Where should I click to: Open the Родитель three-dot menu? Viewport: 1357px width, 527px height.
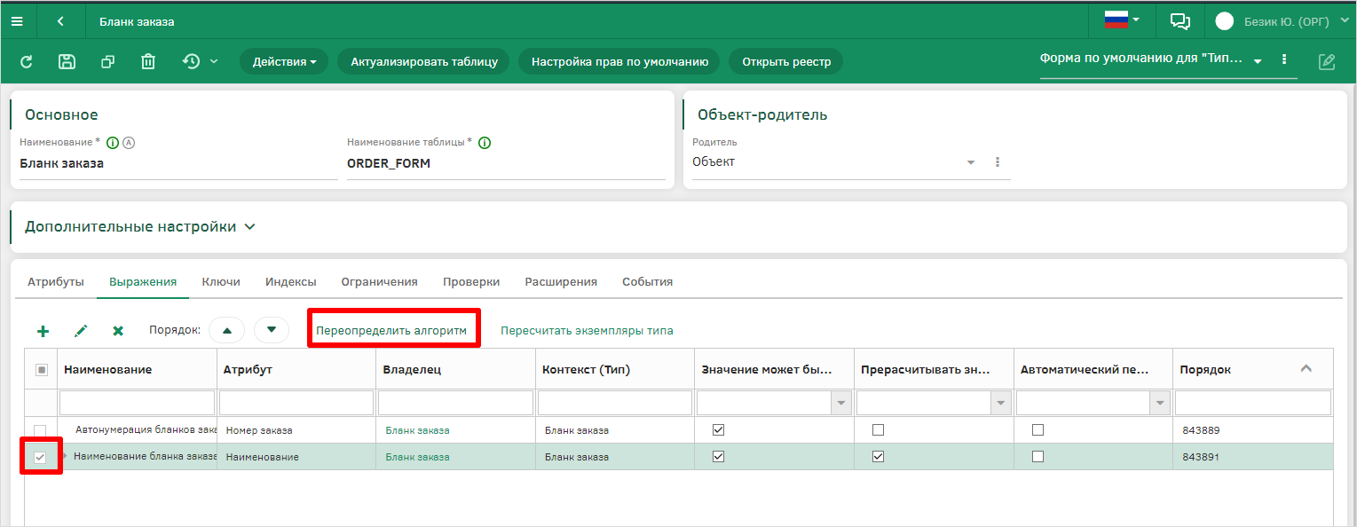(998, 162)
